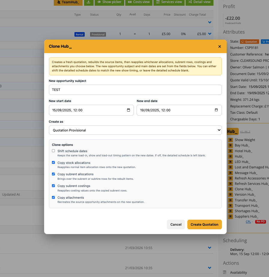Click the Avail column header
Viewport: 269px width, 277px height.
click(133, 14)
